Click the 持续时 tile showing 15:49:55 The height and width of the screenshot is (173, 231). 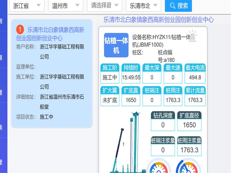click(x=131, y=74)
